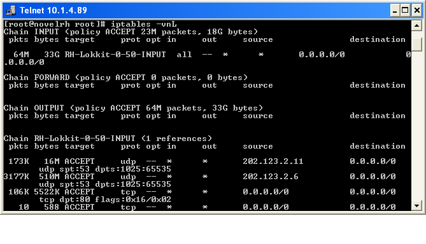The width and height of the screenshot is (426, 244).
Task: Click 'udp spt:53 dpts:1025:65535' under 202.123.2.11
Action: coord(105,169)
